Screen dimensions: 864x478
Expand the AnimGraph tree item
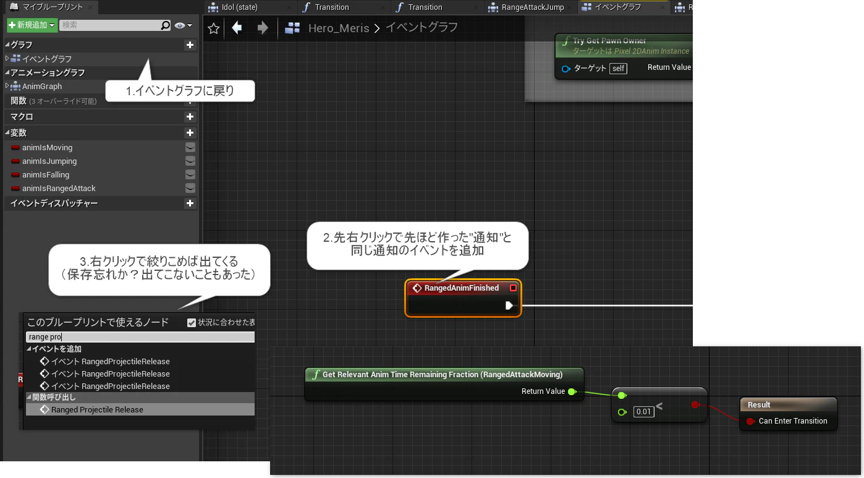7,86
